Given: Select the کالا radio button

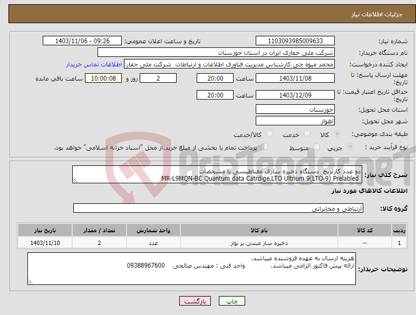Looking at the screenshot, I should click(337, 134).
